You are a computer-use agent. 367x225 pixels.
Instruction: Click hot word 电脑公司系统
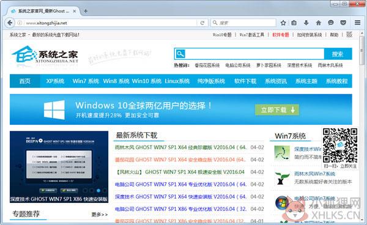238,65
